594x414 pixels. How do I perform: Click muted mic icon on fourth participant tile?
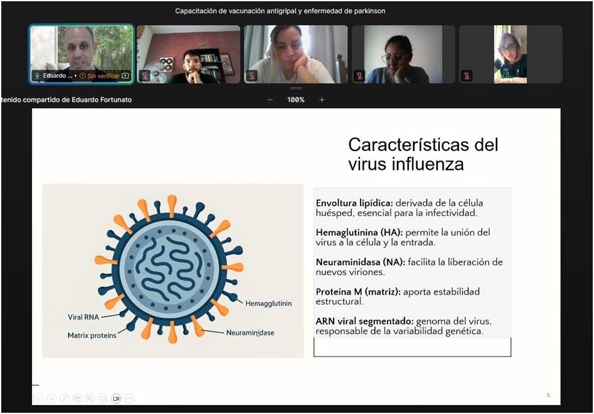coord(359,76)
